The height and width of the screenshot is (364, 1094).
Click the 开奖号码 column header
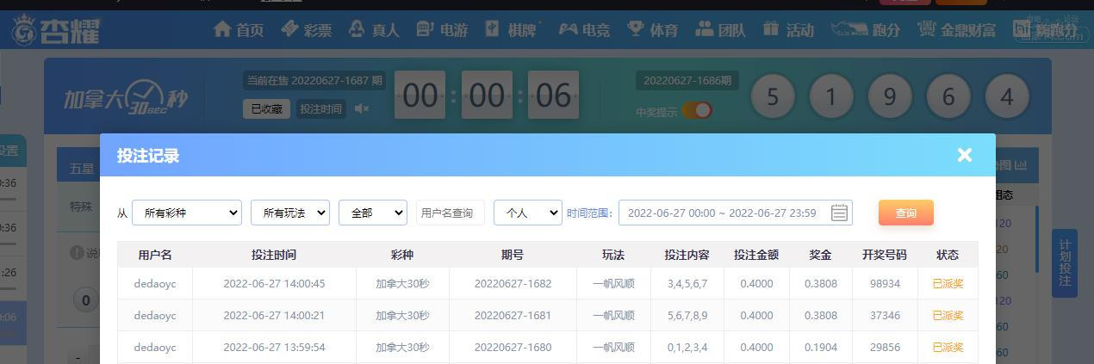[x=885, y=255]
